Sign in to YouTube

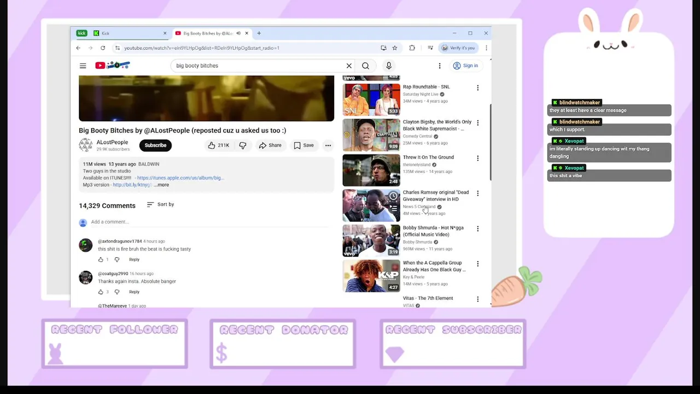coord(466,66)
